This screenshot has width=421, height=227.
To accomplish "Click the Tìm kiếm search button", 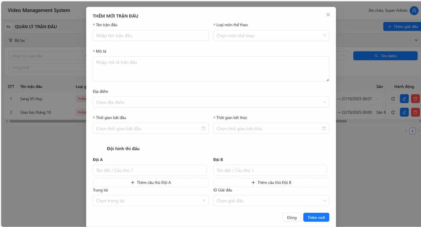I will pos(385,56).
